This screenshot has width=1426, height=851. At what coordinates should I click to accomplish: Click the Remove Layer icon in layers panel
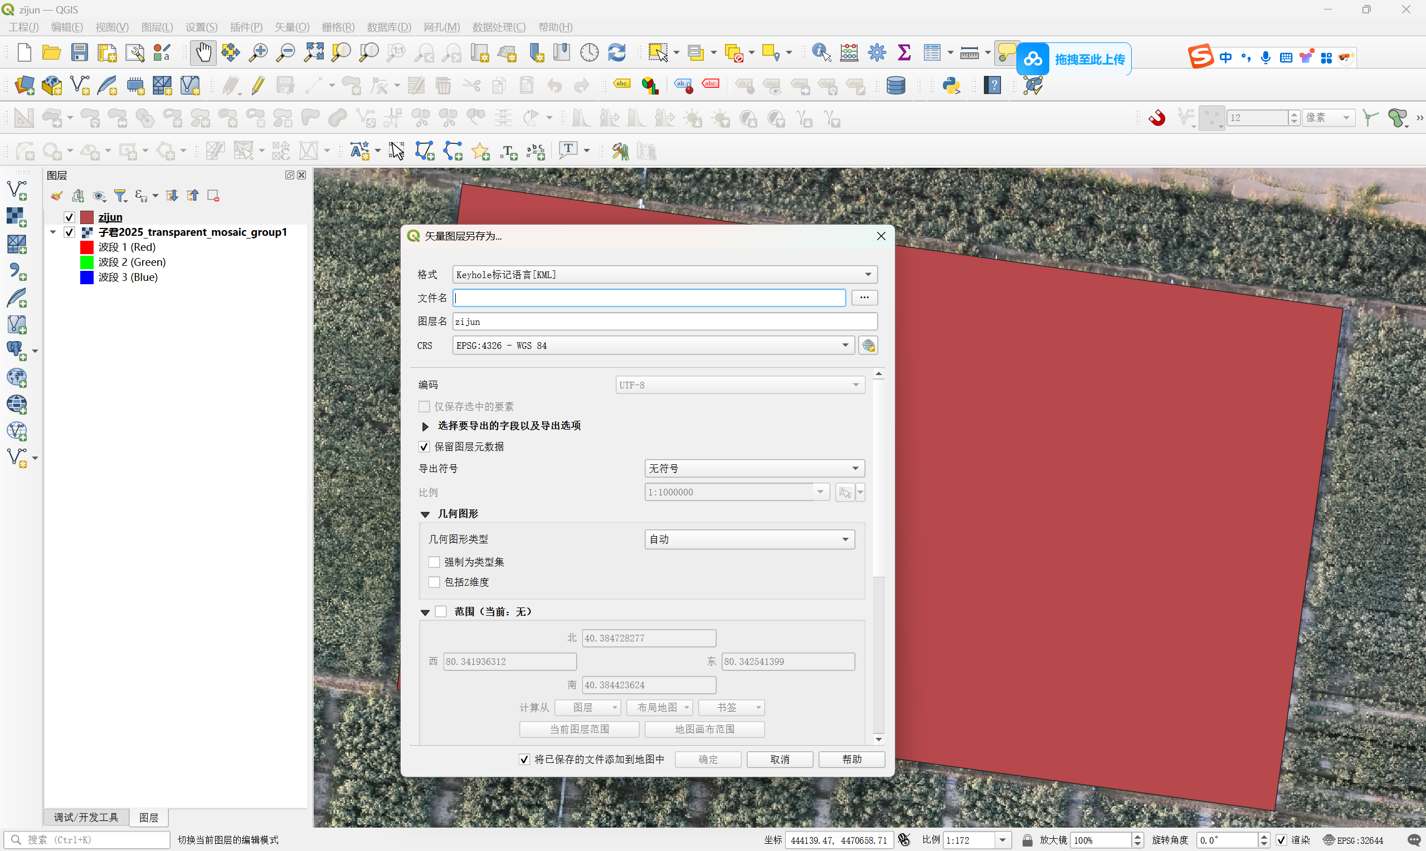[213, 196]
